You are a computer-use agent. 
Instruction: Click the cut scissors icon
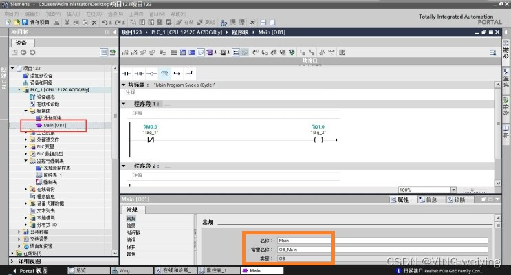click(x=67, y=23)
